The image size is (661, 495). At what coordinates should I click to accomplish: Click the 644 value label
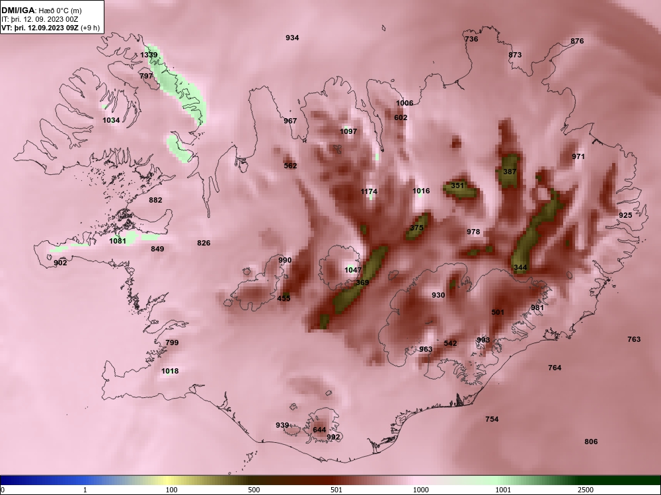click(x=319, y=430)
